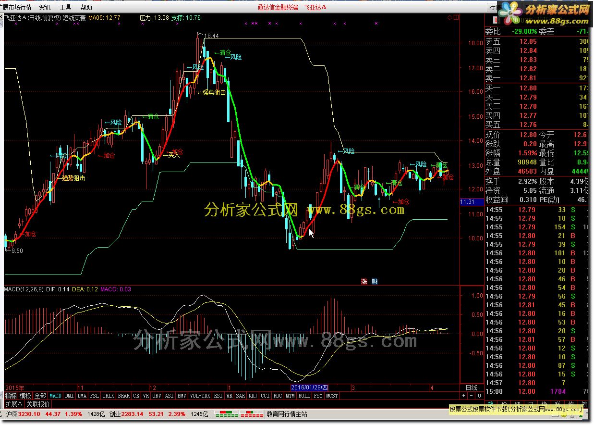Click the 卖一 12.81 order book row

[x=537, y=78]
